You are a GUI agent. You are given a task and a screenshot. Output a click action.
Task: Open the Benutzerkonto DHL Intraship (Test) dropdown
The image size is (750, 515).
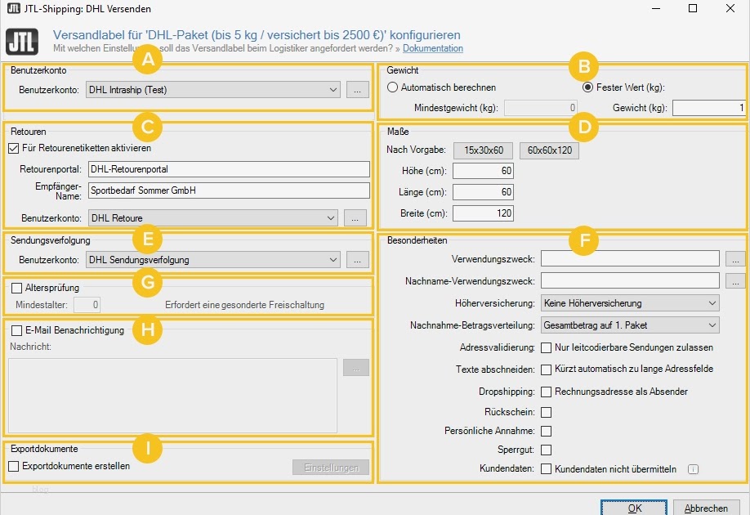point(213,90)
